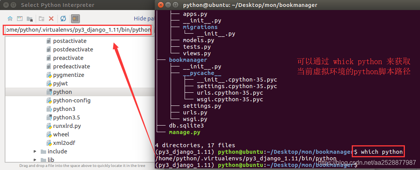Click the Hide path link

[143, 19]
